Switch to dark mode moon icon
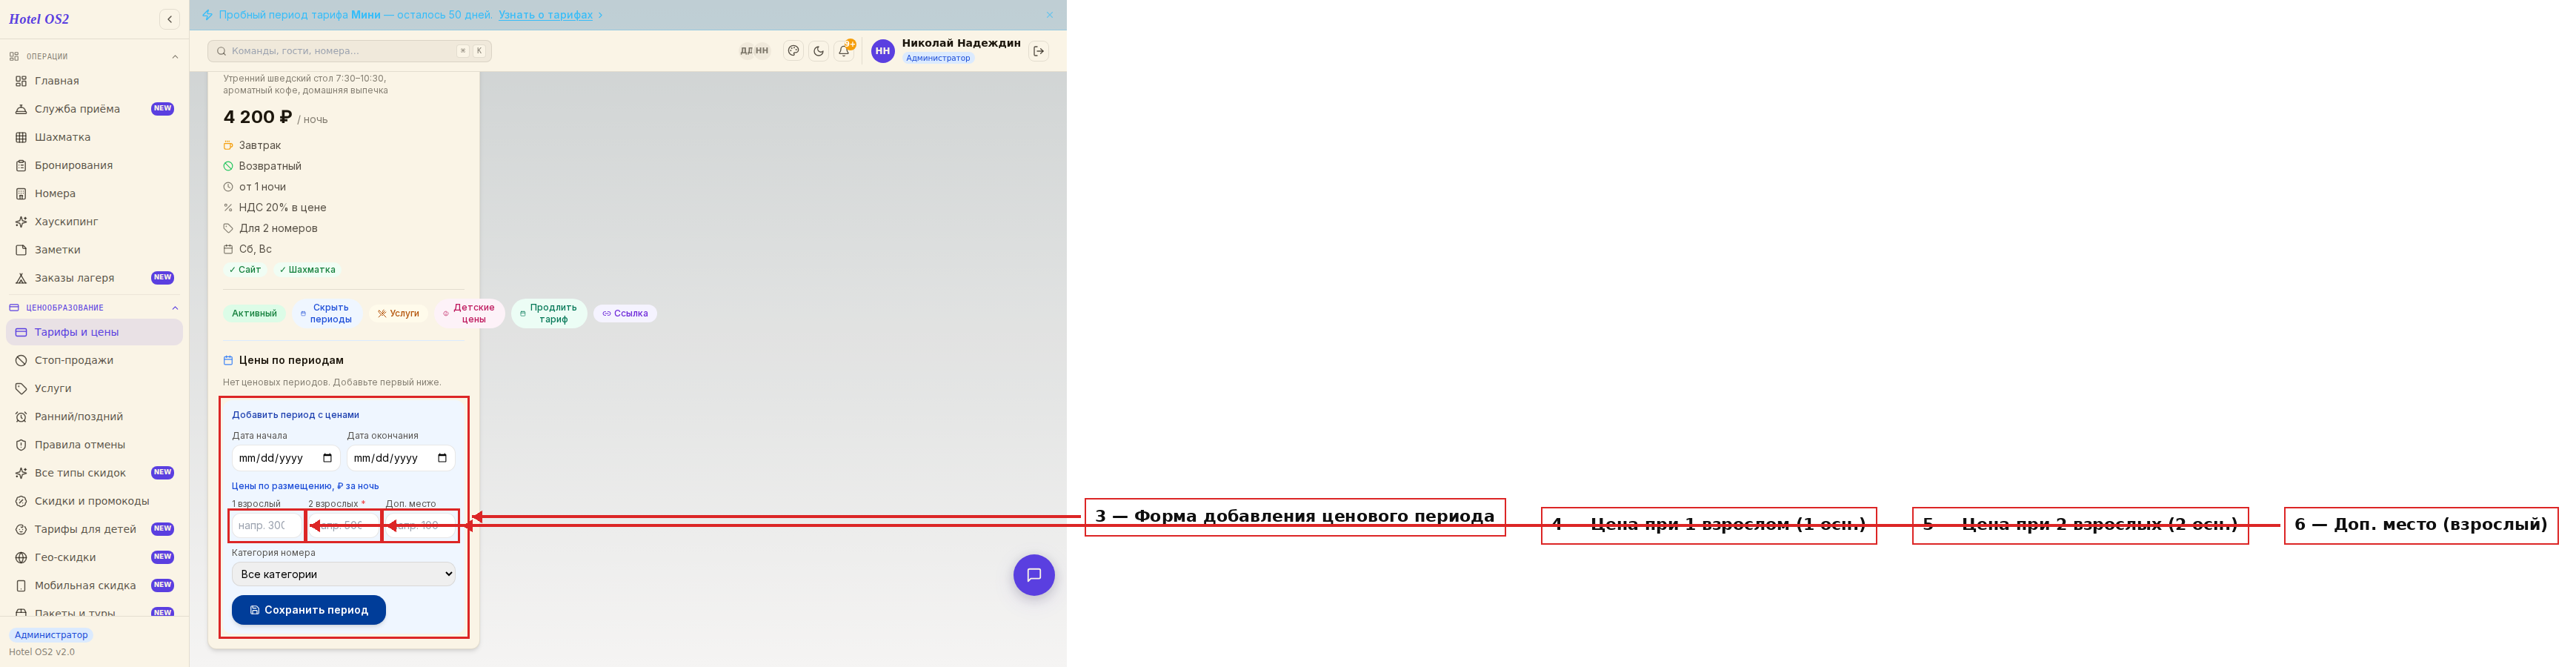Screen dimensions: 2576x667 [818, 51]
